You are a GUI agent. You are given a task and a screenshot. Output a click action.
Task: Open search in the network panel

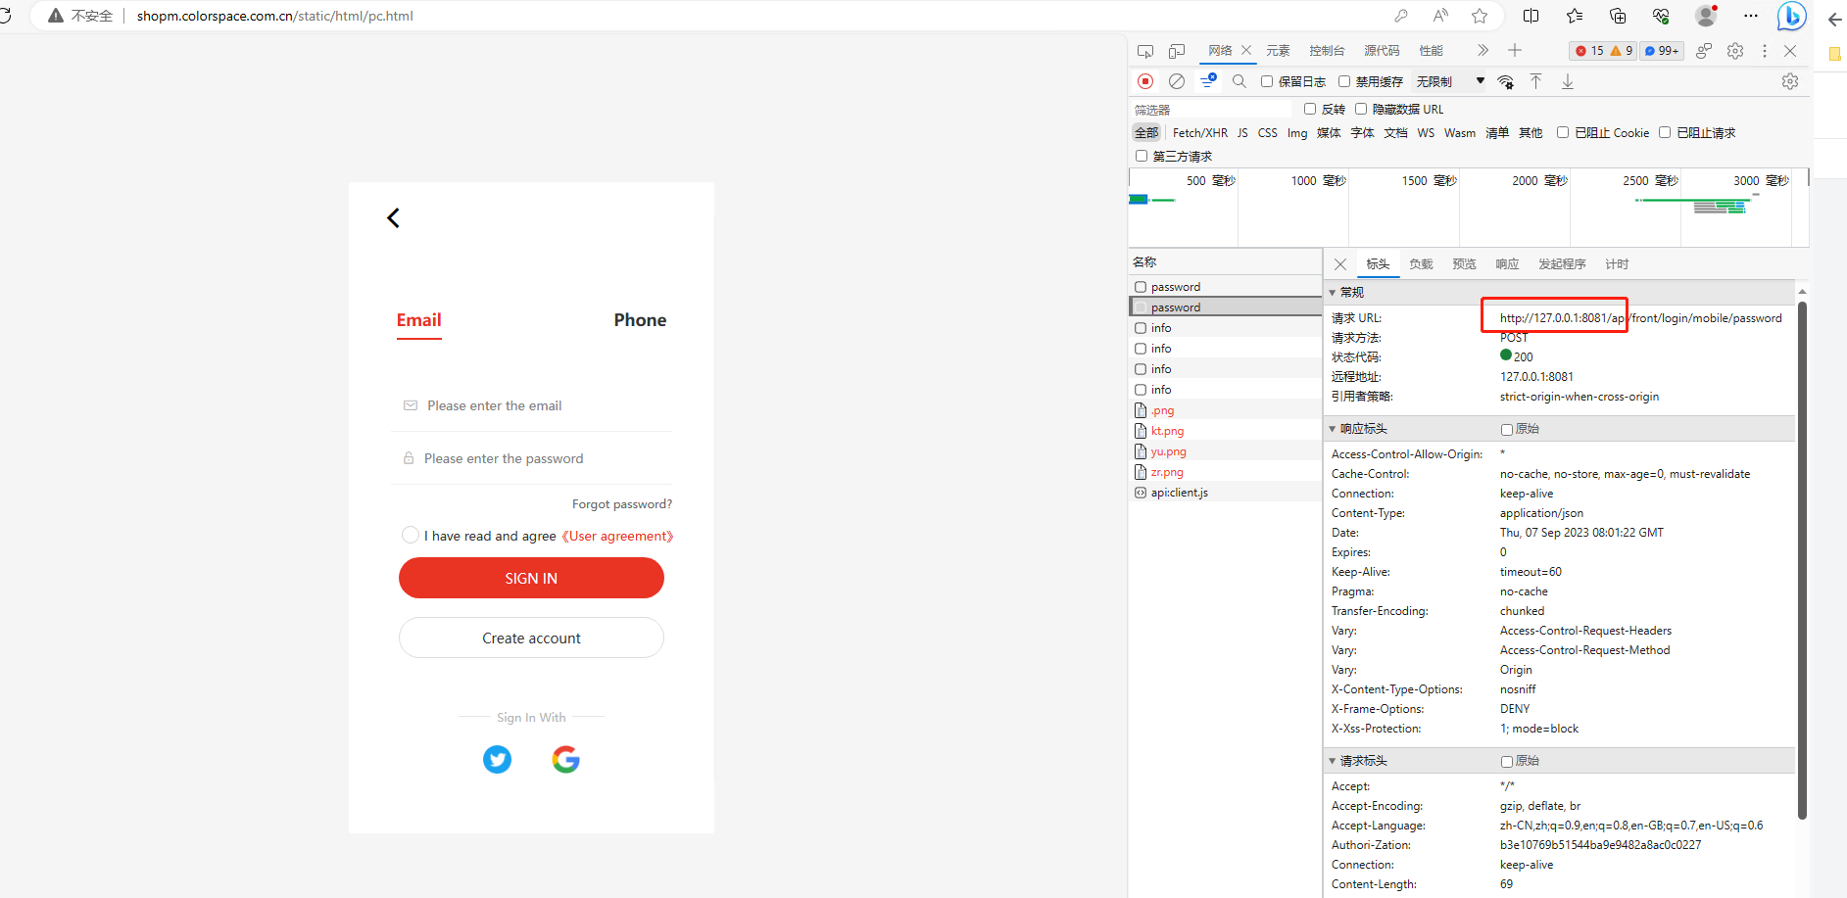[x=1239, y=81]
